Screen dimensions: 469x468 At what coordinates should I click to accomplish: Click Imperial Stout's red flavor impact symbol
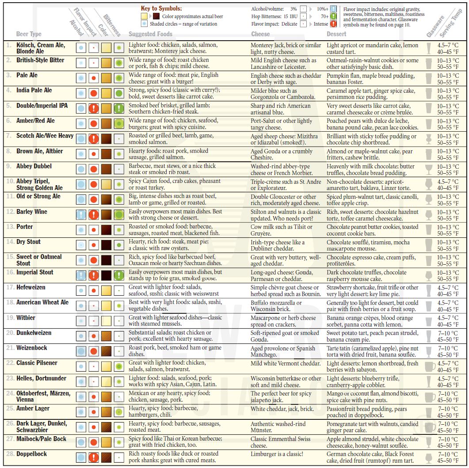point(94,275)
